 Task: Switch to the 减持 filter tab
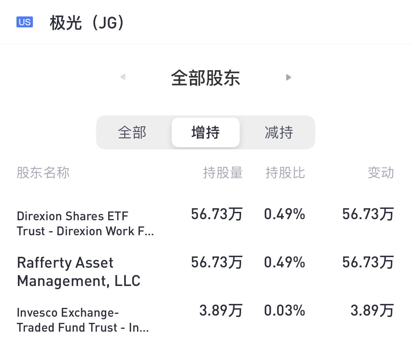(279, 133)
